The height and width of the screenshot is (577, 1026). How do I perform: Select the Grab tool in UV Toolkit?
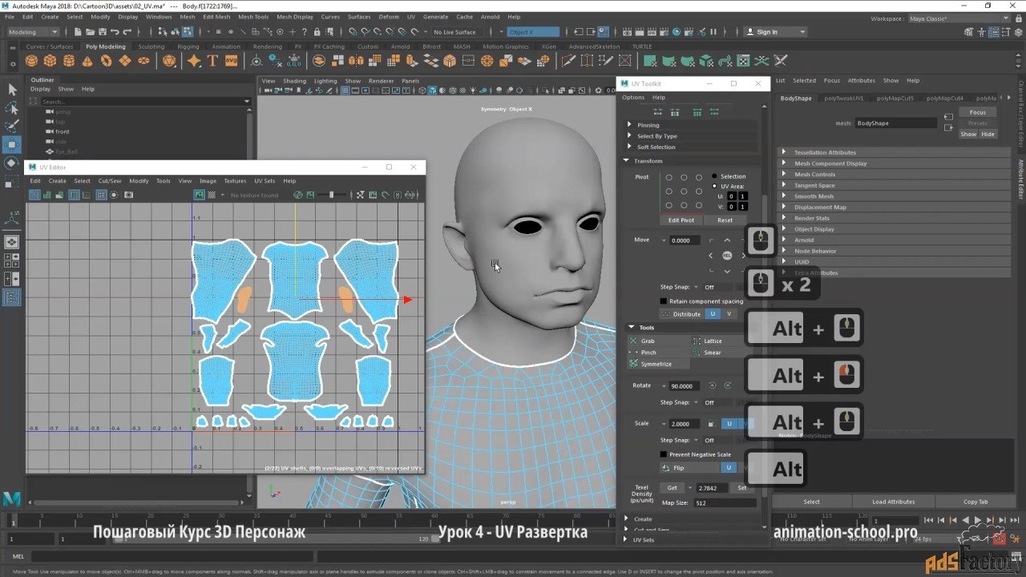point(658,341)
